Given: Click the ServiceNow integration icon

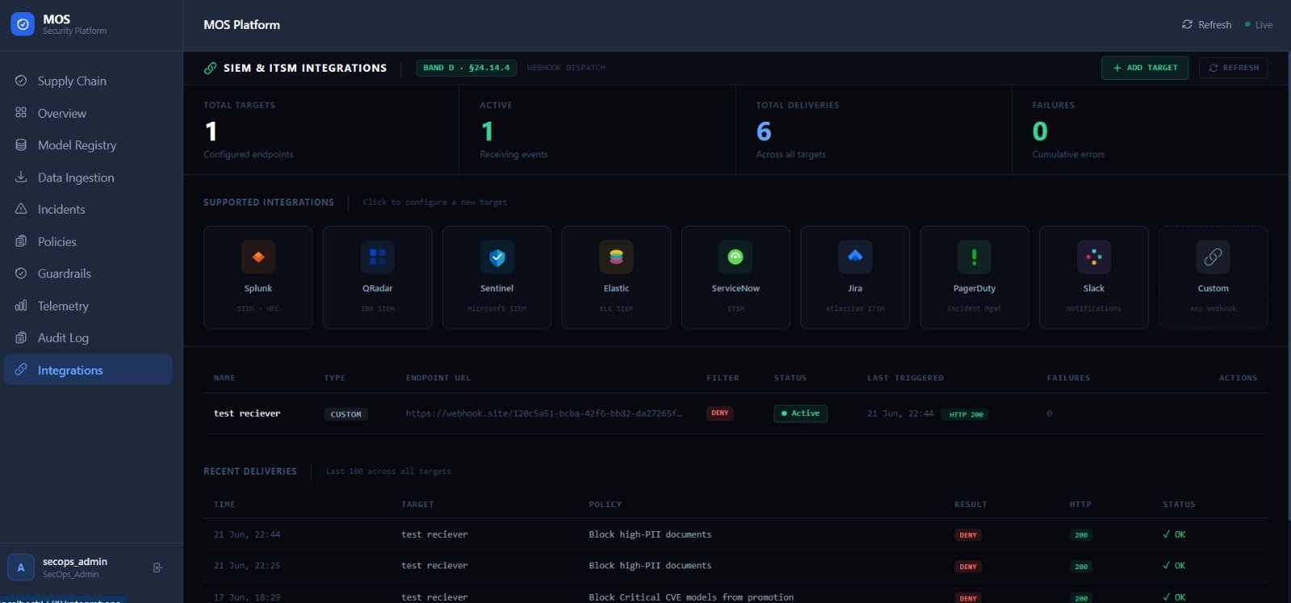Looking at the screenshot, I should pyautogui.click(x=735, y=257).
